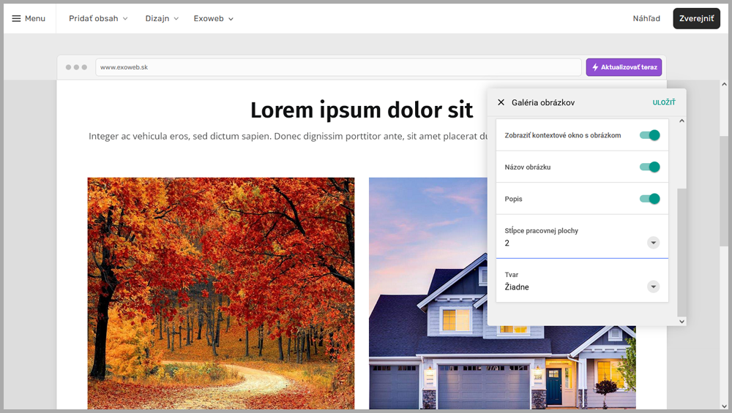Disable the Názov obrázku switch
Image resolution: width=732 pixels, height=413 pixels.
click(649, 167)
